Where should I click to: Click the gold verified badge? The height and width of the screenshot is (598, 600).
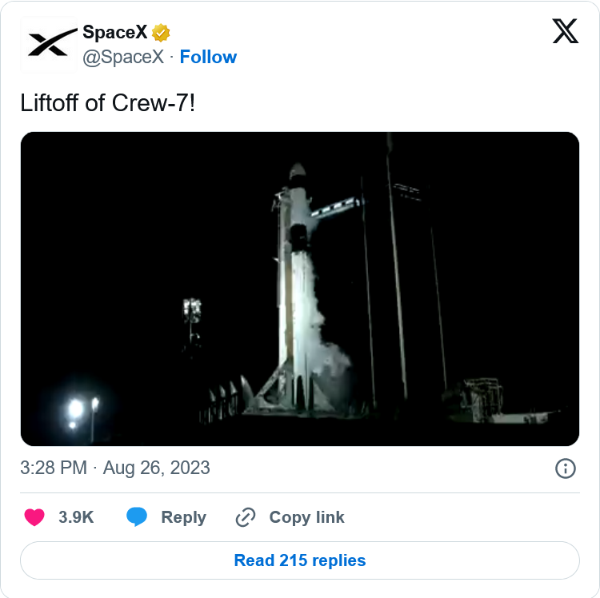coord(161,33)
